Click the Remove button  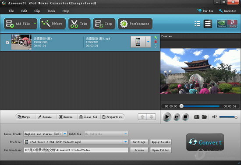(x=66, y=117)
